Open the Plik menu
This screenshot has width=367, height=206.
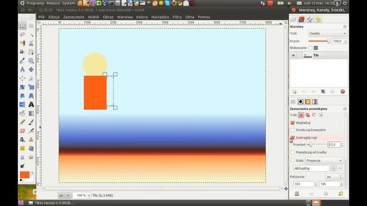(42, 17)
